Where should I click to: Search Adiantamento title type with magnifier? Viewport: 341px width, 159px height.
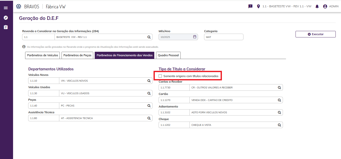279,112
